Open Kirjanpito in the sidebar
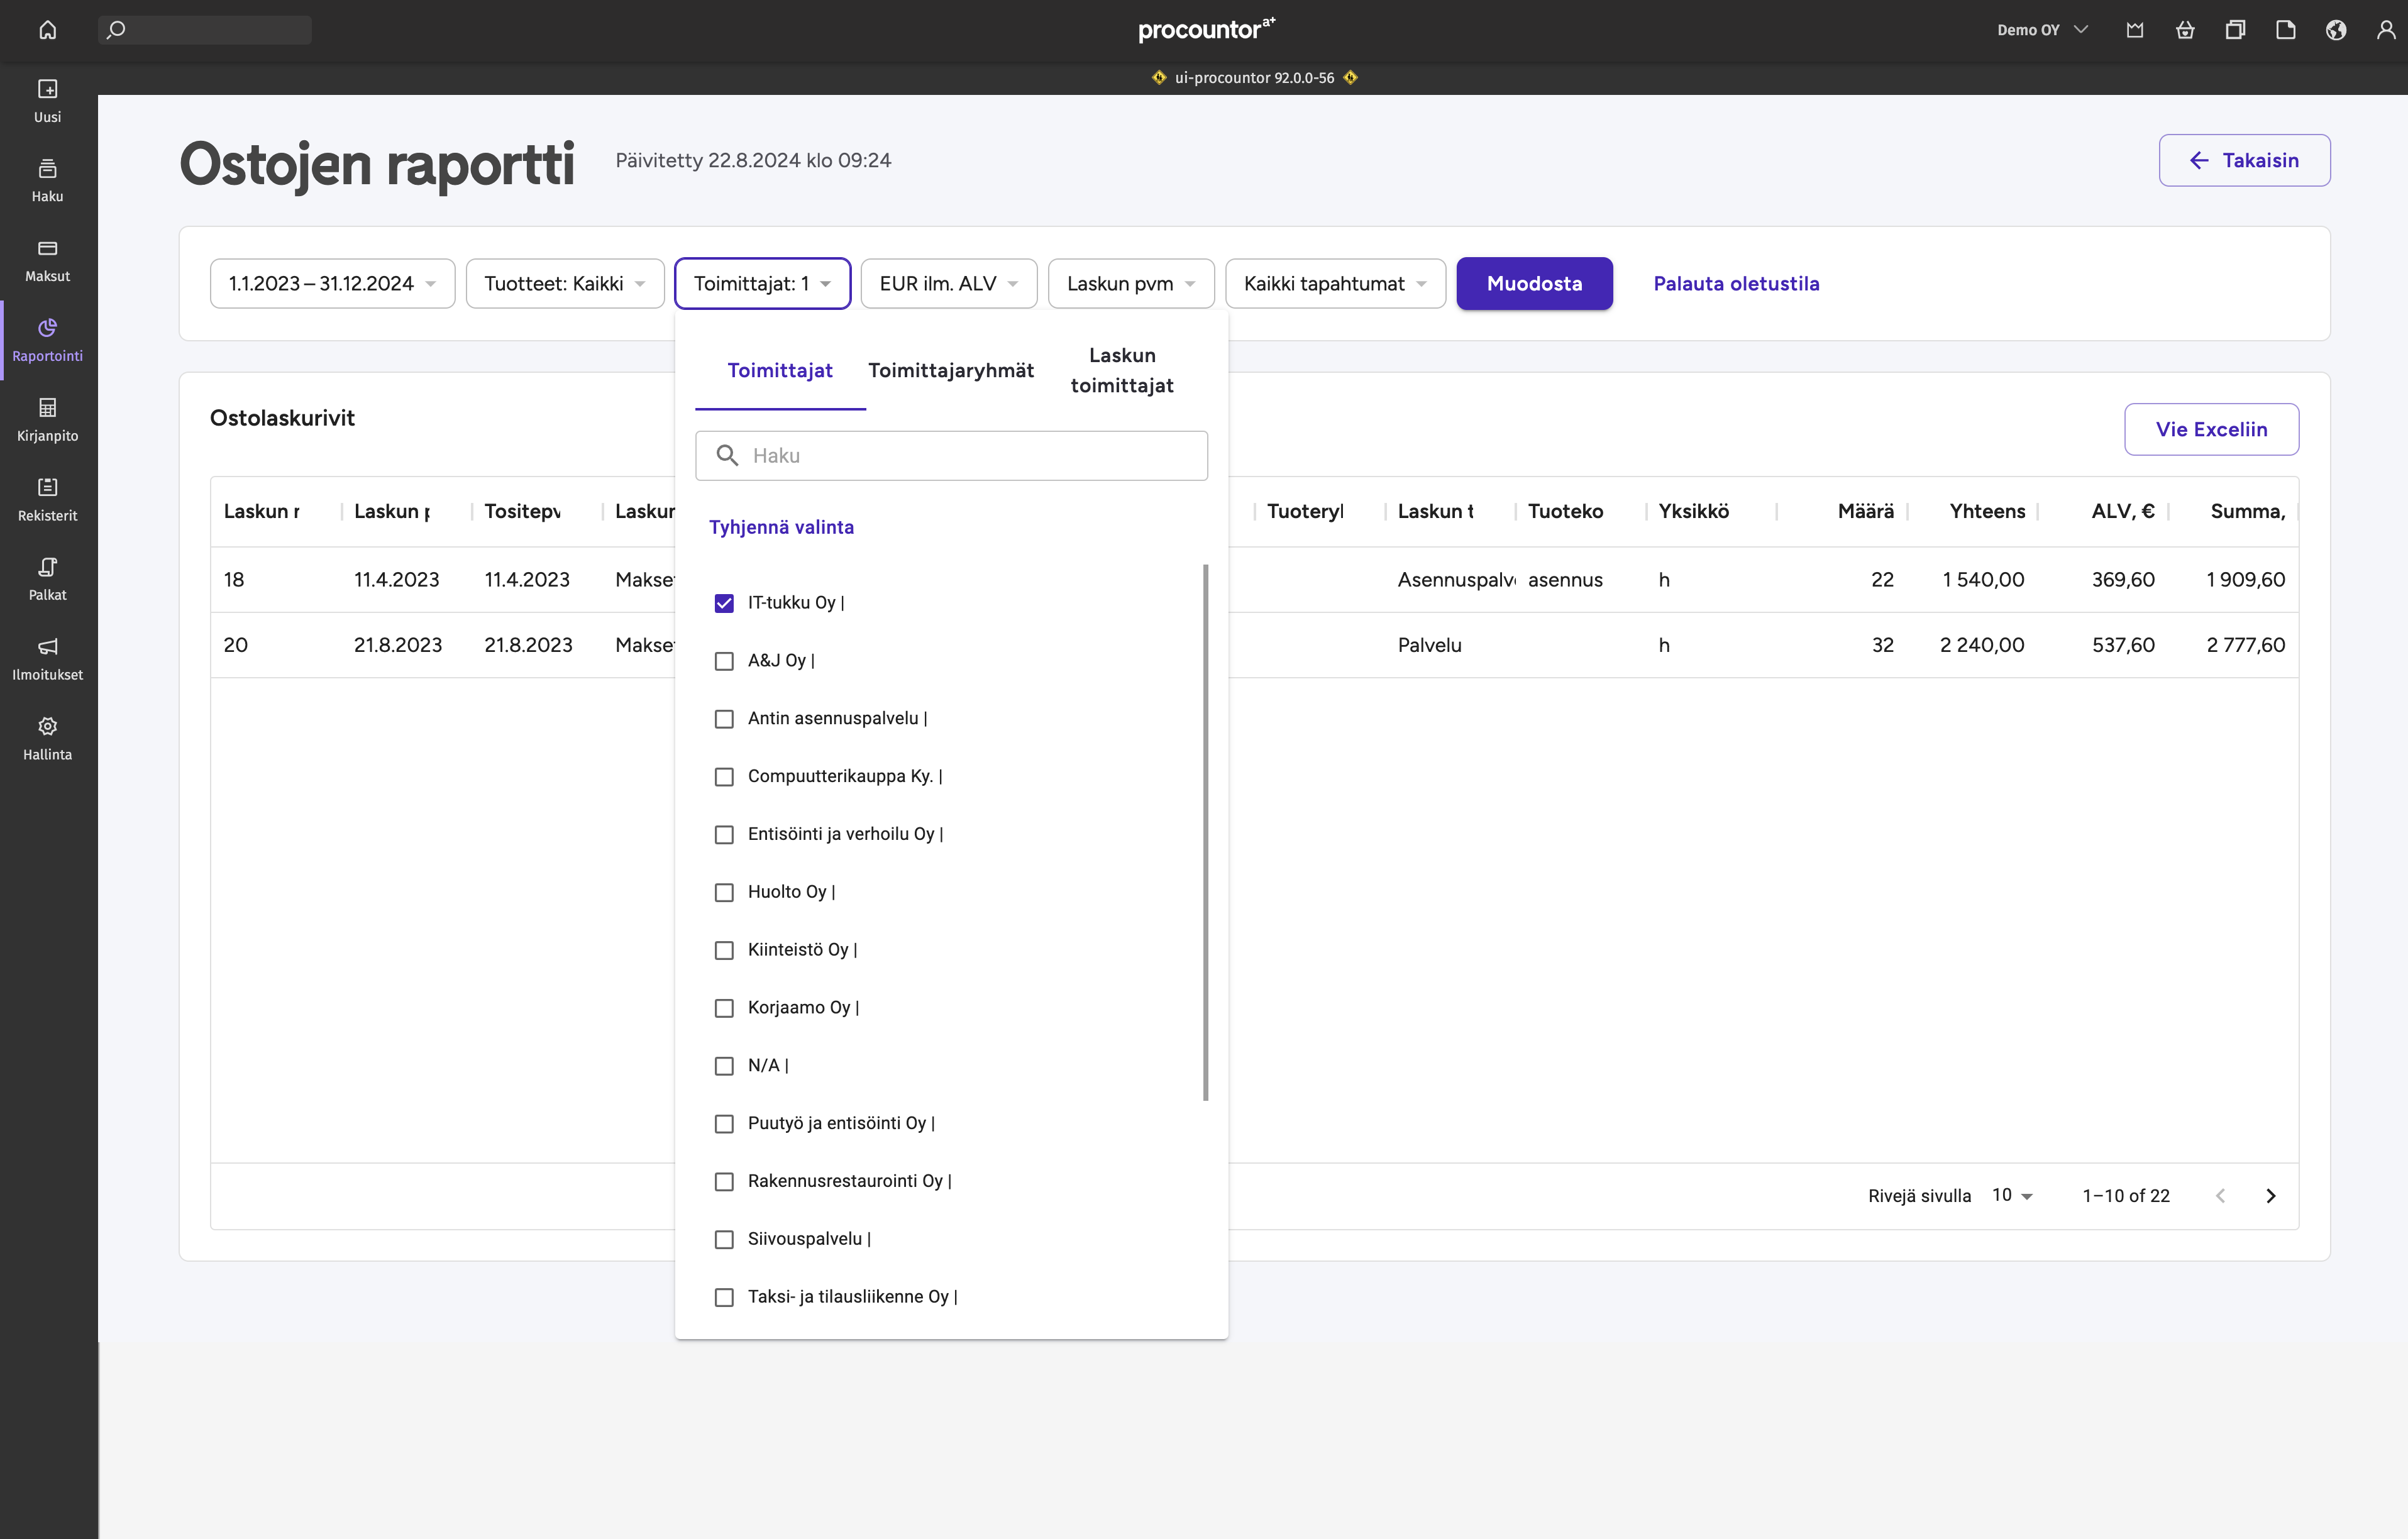This screenshot has width=2408, height=1539. 47,420
